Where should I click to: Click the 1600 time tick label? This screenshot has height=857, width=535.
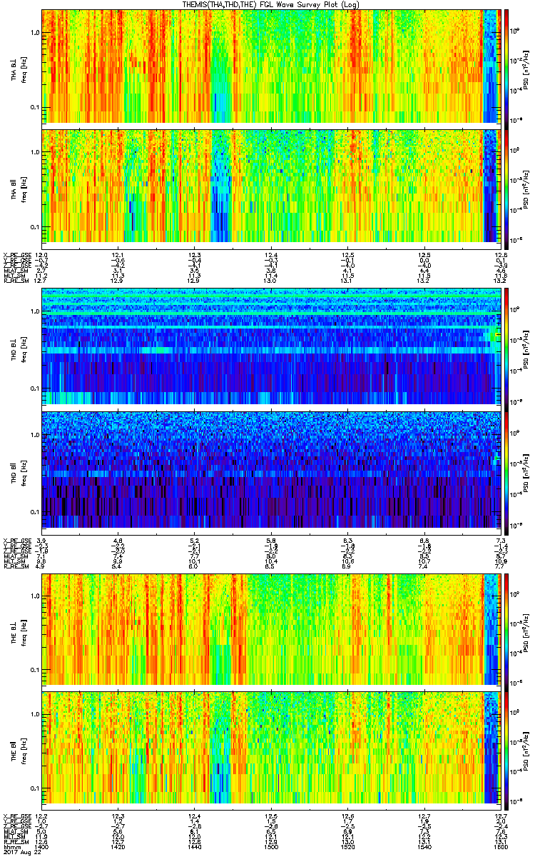point(500,846)
